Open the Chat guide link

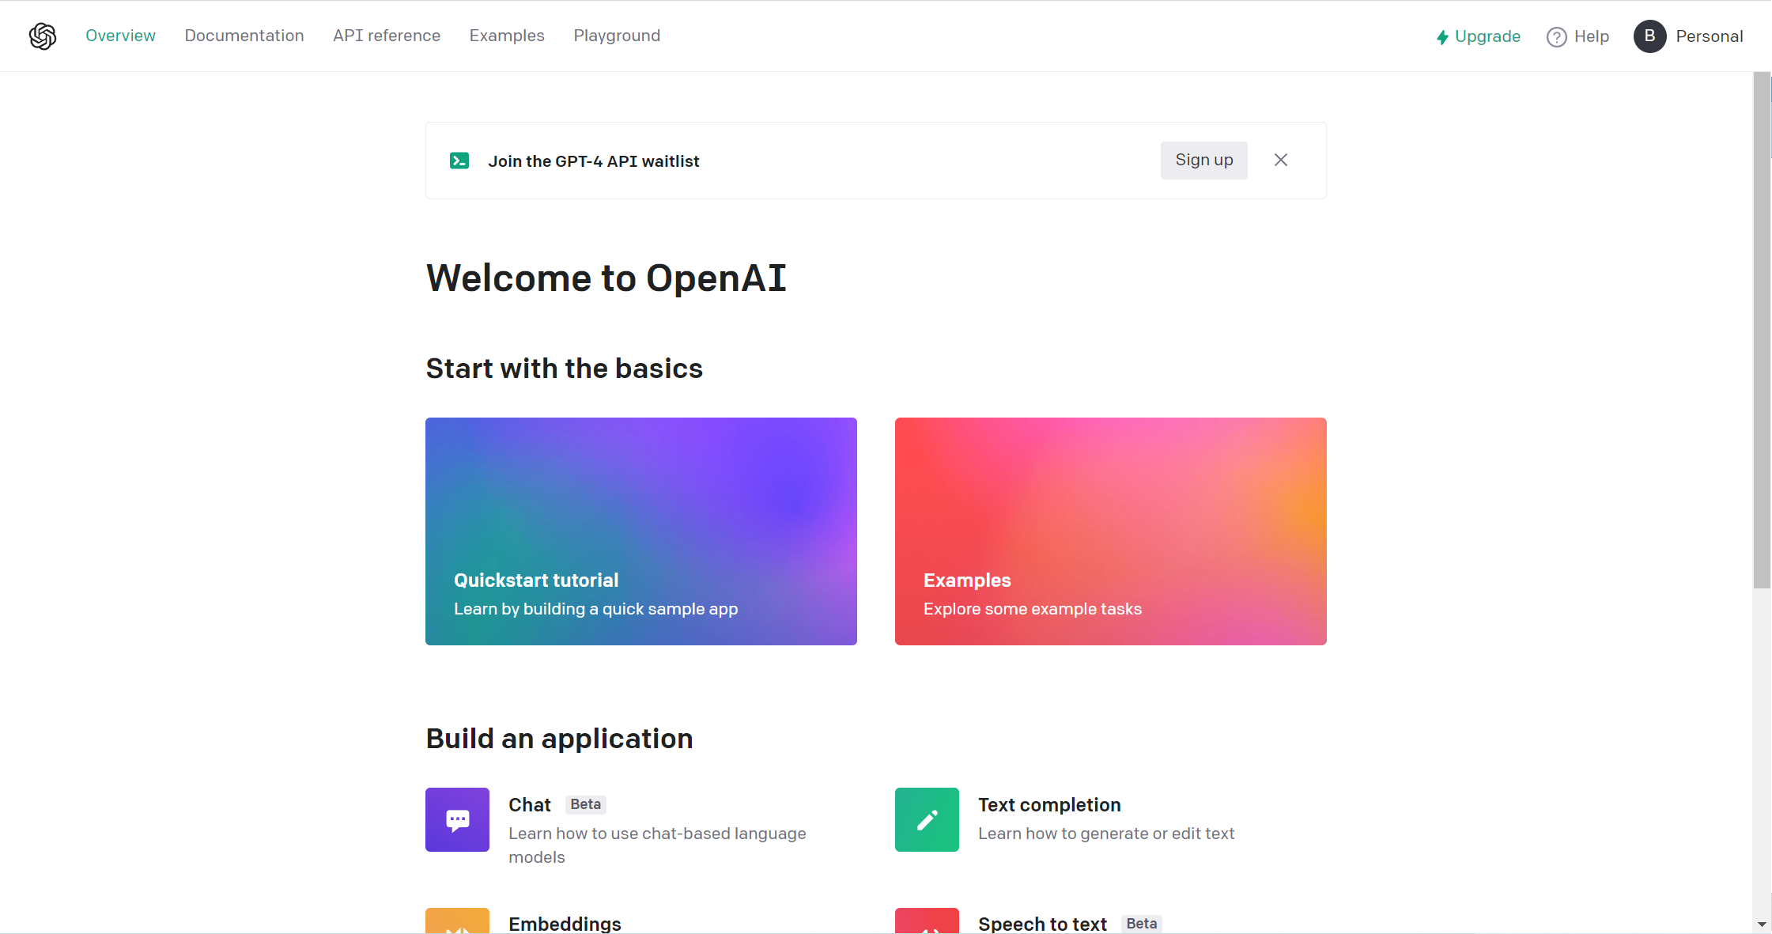click(530, 805)
